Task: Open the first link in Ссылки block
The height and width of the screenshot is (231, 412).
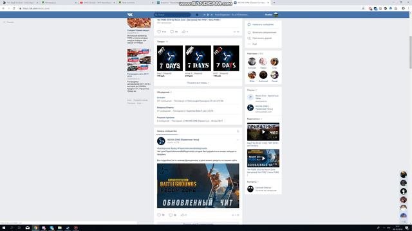Action: [267, 97]
